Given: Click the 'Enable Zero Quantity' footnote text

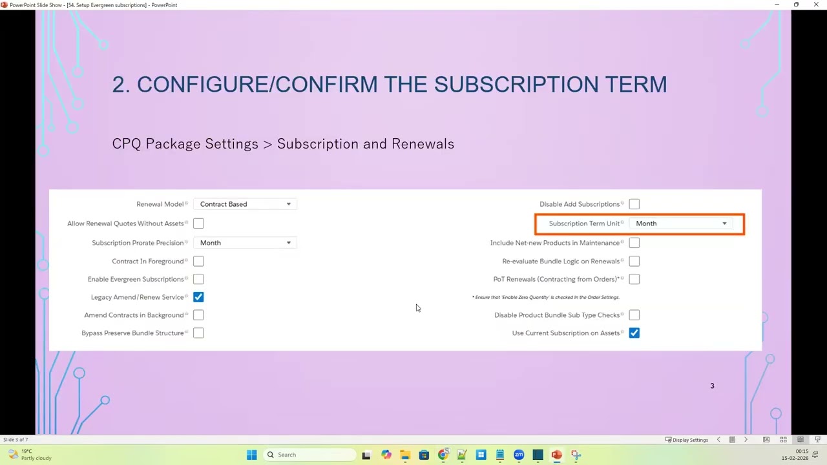Looking at the screenshot, I should coord(545,297).
